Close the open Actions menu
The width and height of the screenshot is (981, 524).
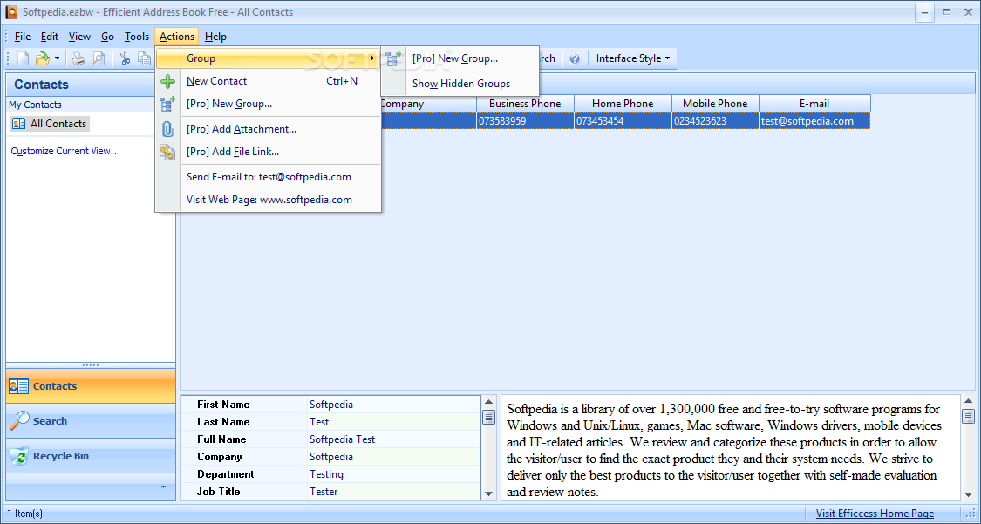pos(177,37)
